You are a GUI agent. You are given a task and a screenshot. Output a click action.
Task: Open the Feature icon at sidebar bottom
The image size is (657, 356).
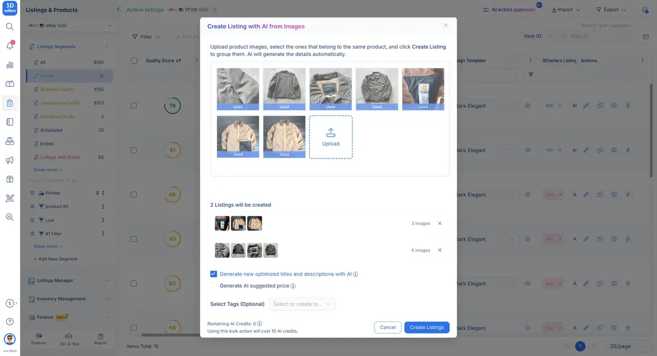(x=38, y=339)
